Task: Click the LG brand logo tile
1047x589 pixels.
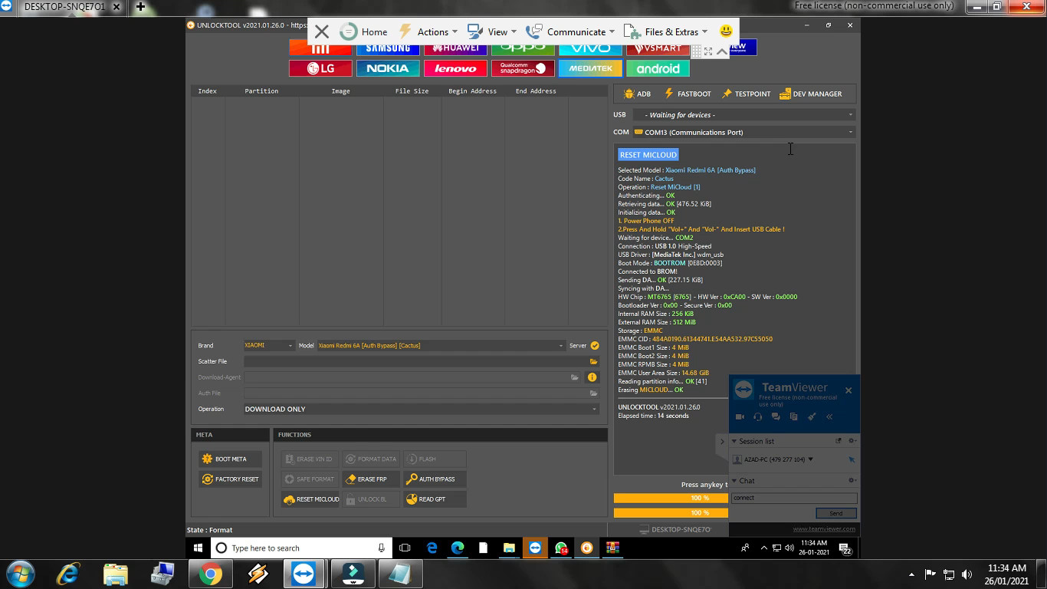Action: (320, 68)
